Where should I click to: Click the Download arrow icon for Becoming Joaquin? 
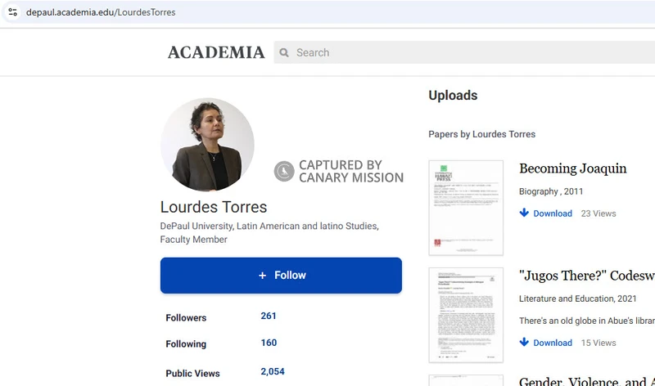coord(524,213)
